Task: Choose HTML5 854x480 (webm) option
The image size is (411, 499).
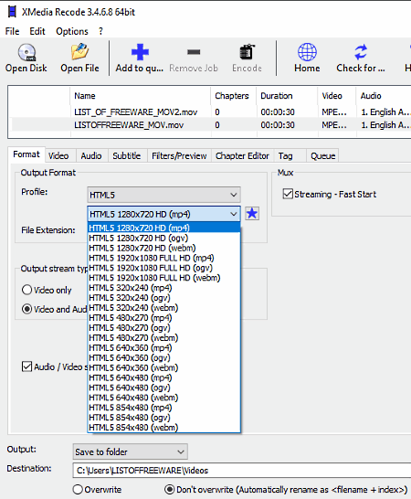Action: point(163,428)
